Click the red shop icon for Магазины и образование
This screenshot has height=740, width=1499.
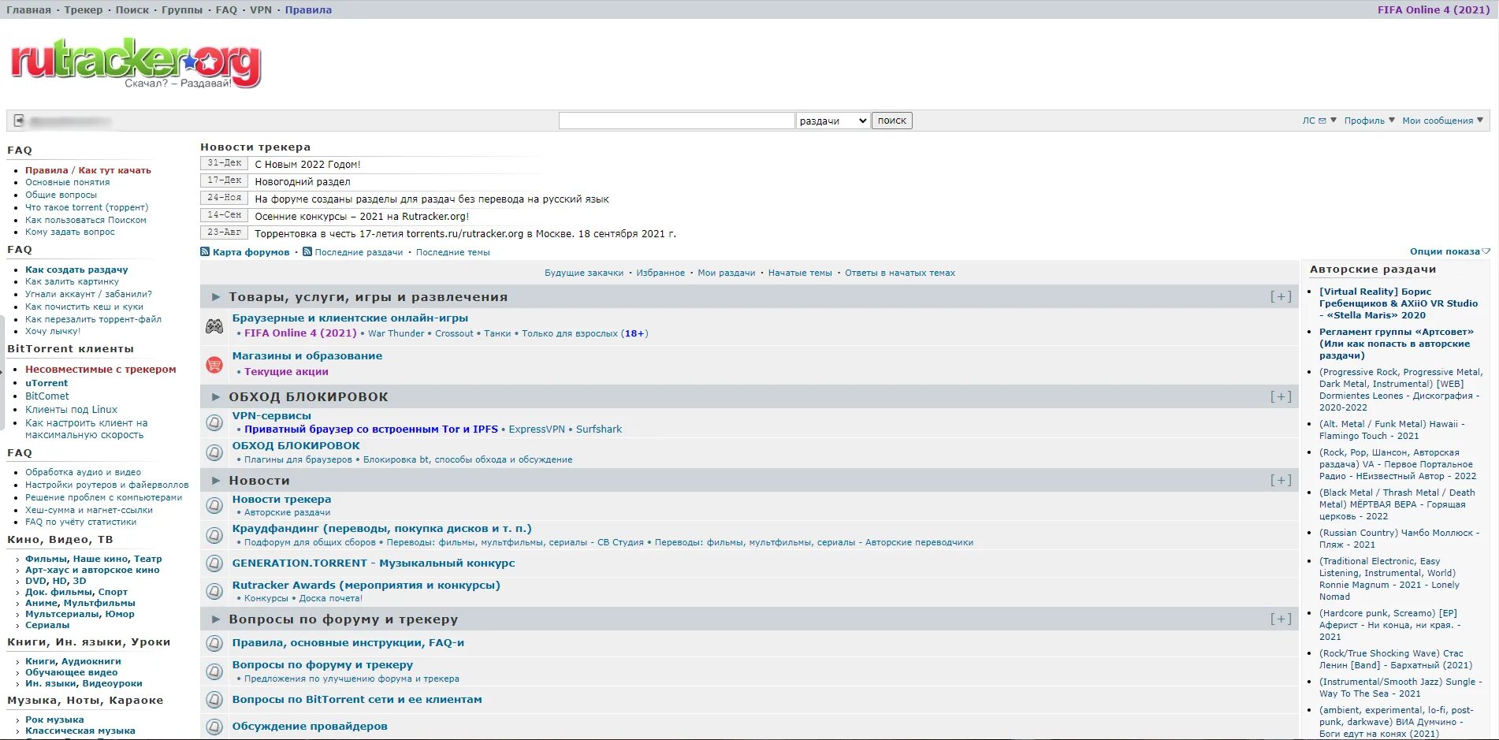[x=214, y=365]
